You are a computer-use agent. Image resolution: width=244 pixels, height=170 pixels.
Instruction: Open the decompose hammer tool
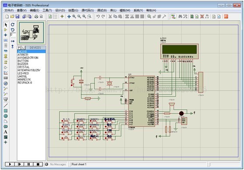coord(164,17)
